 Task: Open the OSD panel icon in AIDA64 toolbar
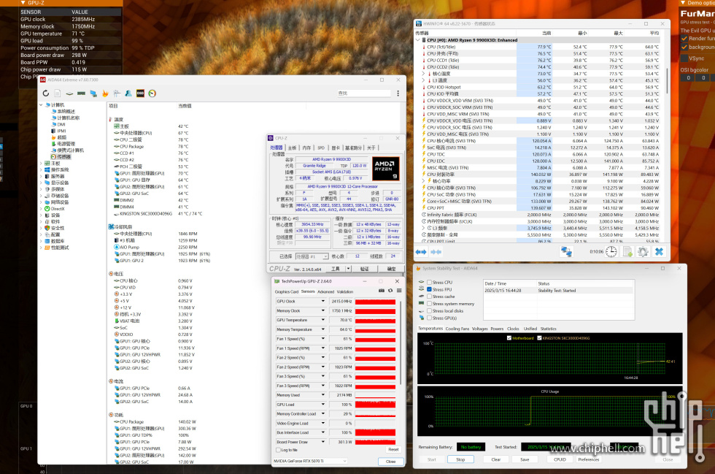click(x=140, y=93)
